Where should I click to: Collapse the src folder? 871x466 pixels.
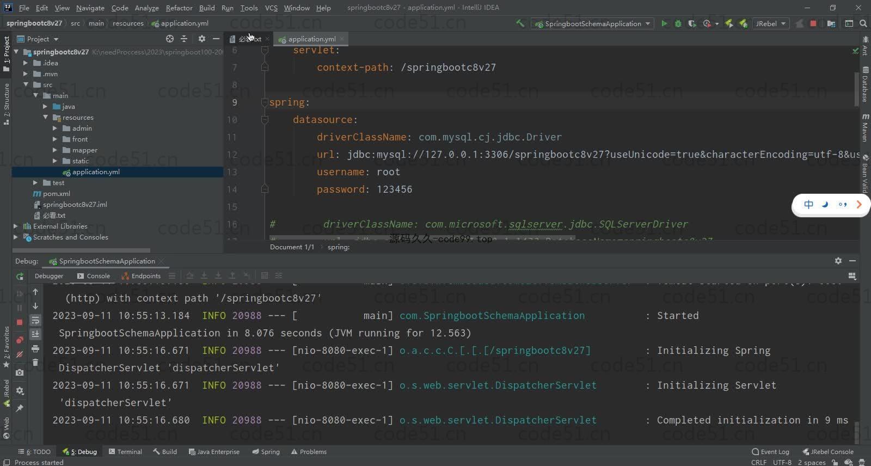tap(26, 85)
